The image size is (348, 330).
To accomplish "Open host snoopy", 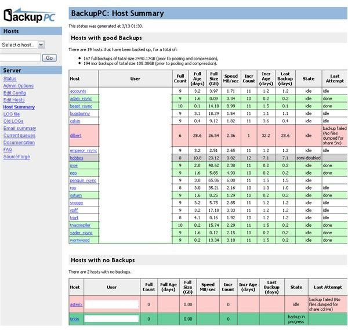I will pyautogui.click(x=77, y=203).
